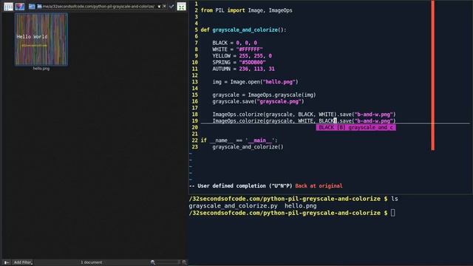Image resolution: width=473 pixels, height=266 pixels.
Task: Click the Back at original message
Action: 319,186
